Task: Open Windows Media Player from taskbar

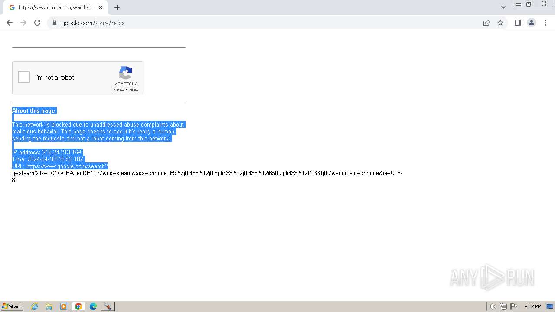Action: click(64, 306)
